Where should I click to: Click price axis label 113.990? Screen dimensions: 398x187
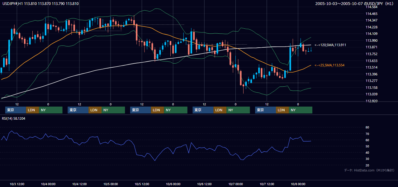tap(371, 41)
